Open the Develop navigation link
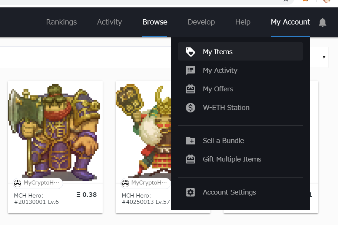The height and width of the screenshot is (225, 338). pyautogui.click(x=201, y=22)
